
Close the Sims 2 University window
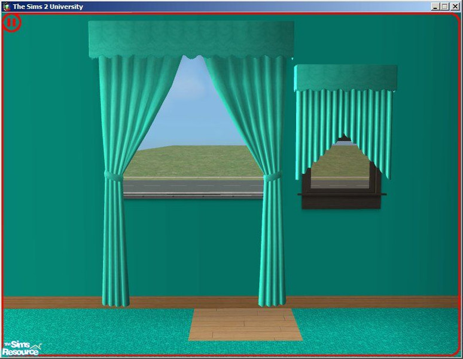(455, 6)
